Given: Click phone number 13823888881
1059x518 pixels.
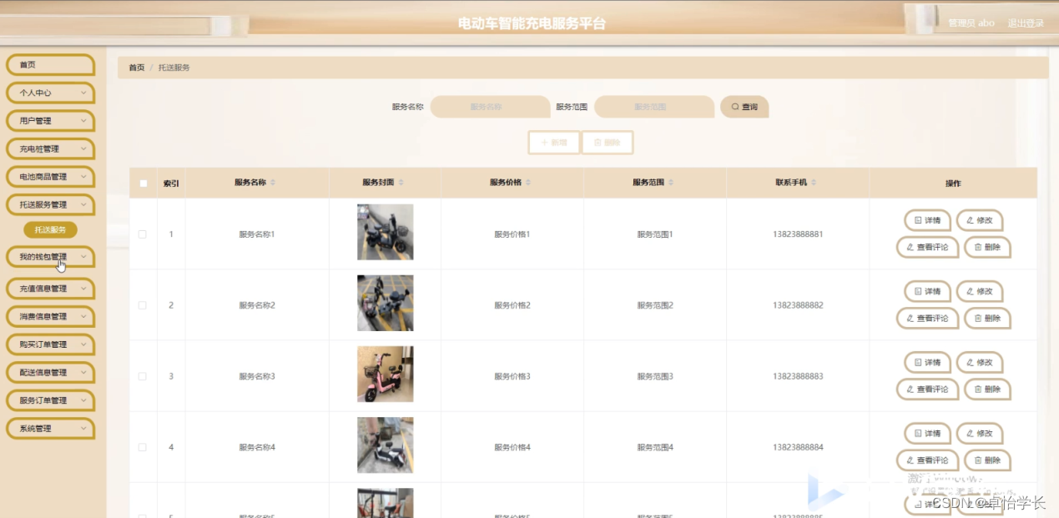Looking at the screenshot, I should 798,234.
